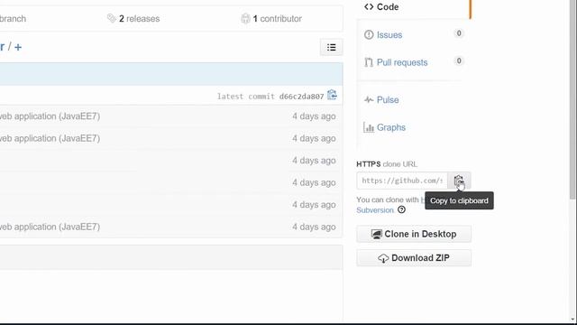Click the contributor people icon

245,18
